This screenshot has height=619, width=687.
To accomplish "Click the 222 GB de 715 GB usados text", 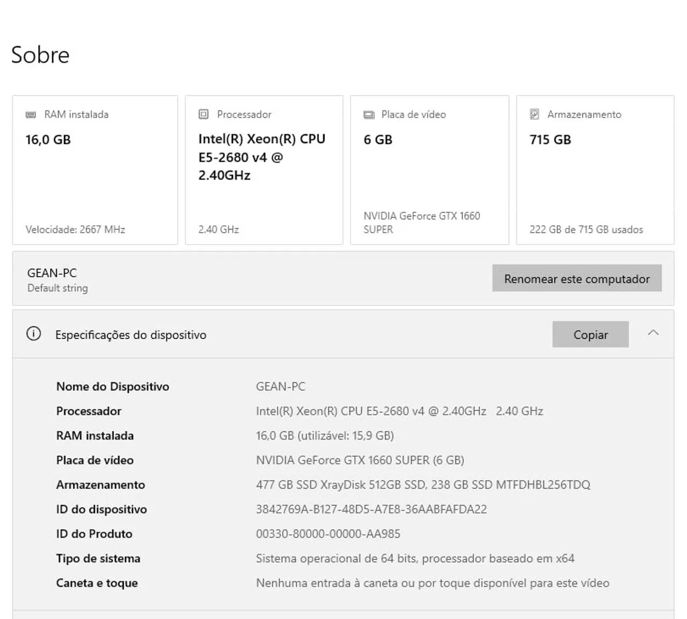I will pos(586,230).
